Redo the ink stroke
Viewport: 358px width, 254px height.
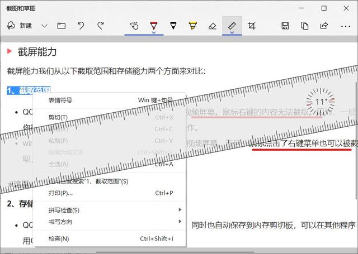[x=101, y=26]
